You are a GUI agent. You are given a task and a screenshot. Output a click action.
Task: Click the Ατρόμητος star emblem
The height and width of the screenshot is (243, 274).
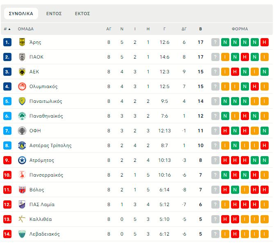pyautogui.click(x=22, y=160)
